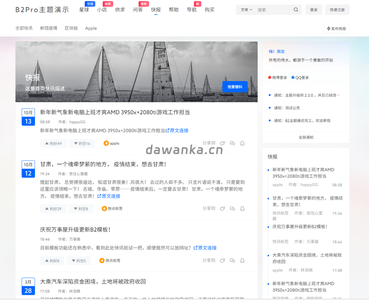Share first post to WeChat icon
The height and width of the screenshot is (300, 369).
click(x=232, y=143)
